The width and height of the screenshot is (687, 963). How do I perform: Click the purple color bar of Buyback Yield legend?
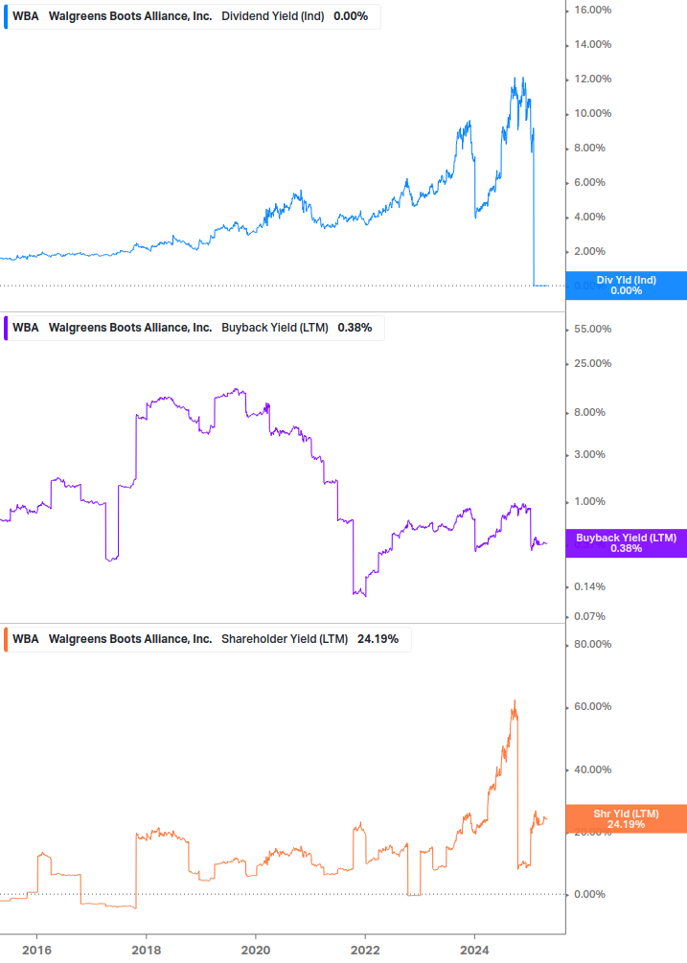coord(6,328)
